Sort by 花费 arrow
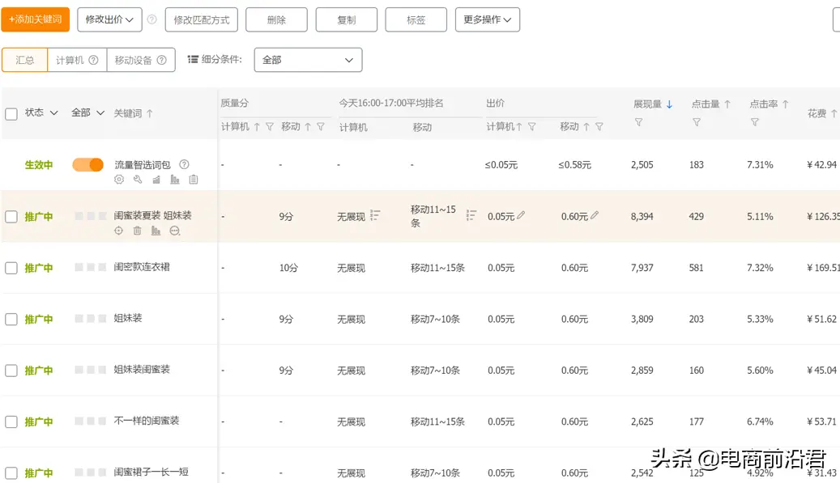 [x=834, y=113]
